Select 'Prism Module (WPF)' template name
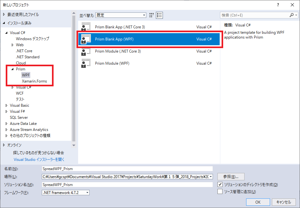 coord(112,63)
